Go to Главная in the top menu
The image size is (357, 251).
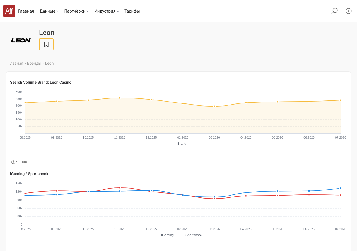click(26, 11)
